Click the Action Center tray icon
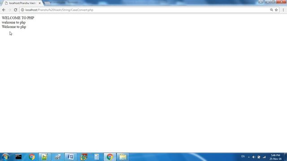 [x=259, y=157]
